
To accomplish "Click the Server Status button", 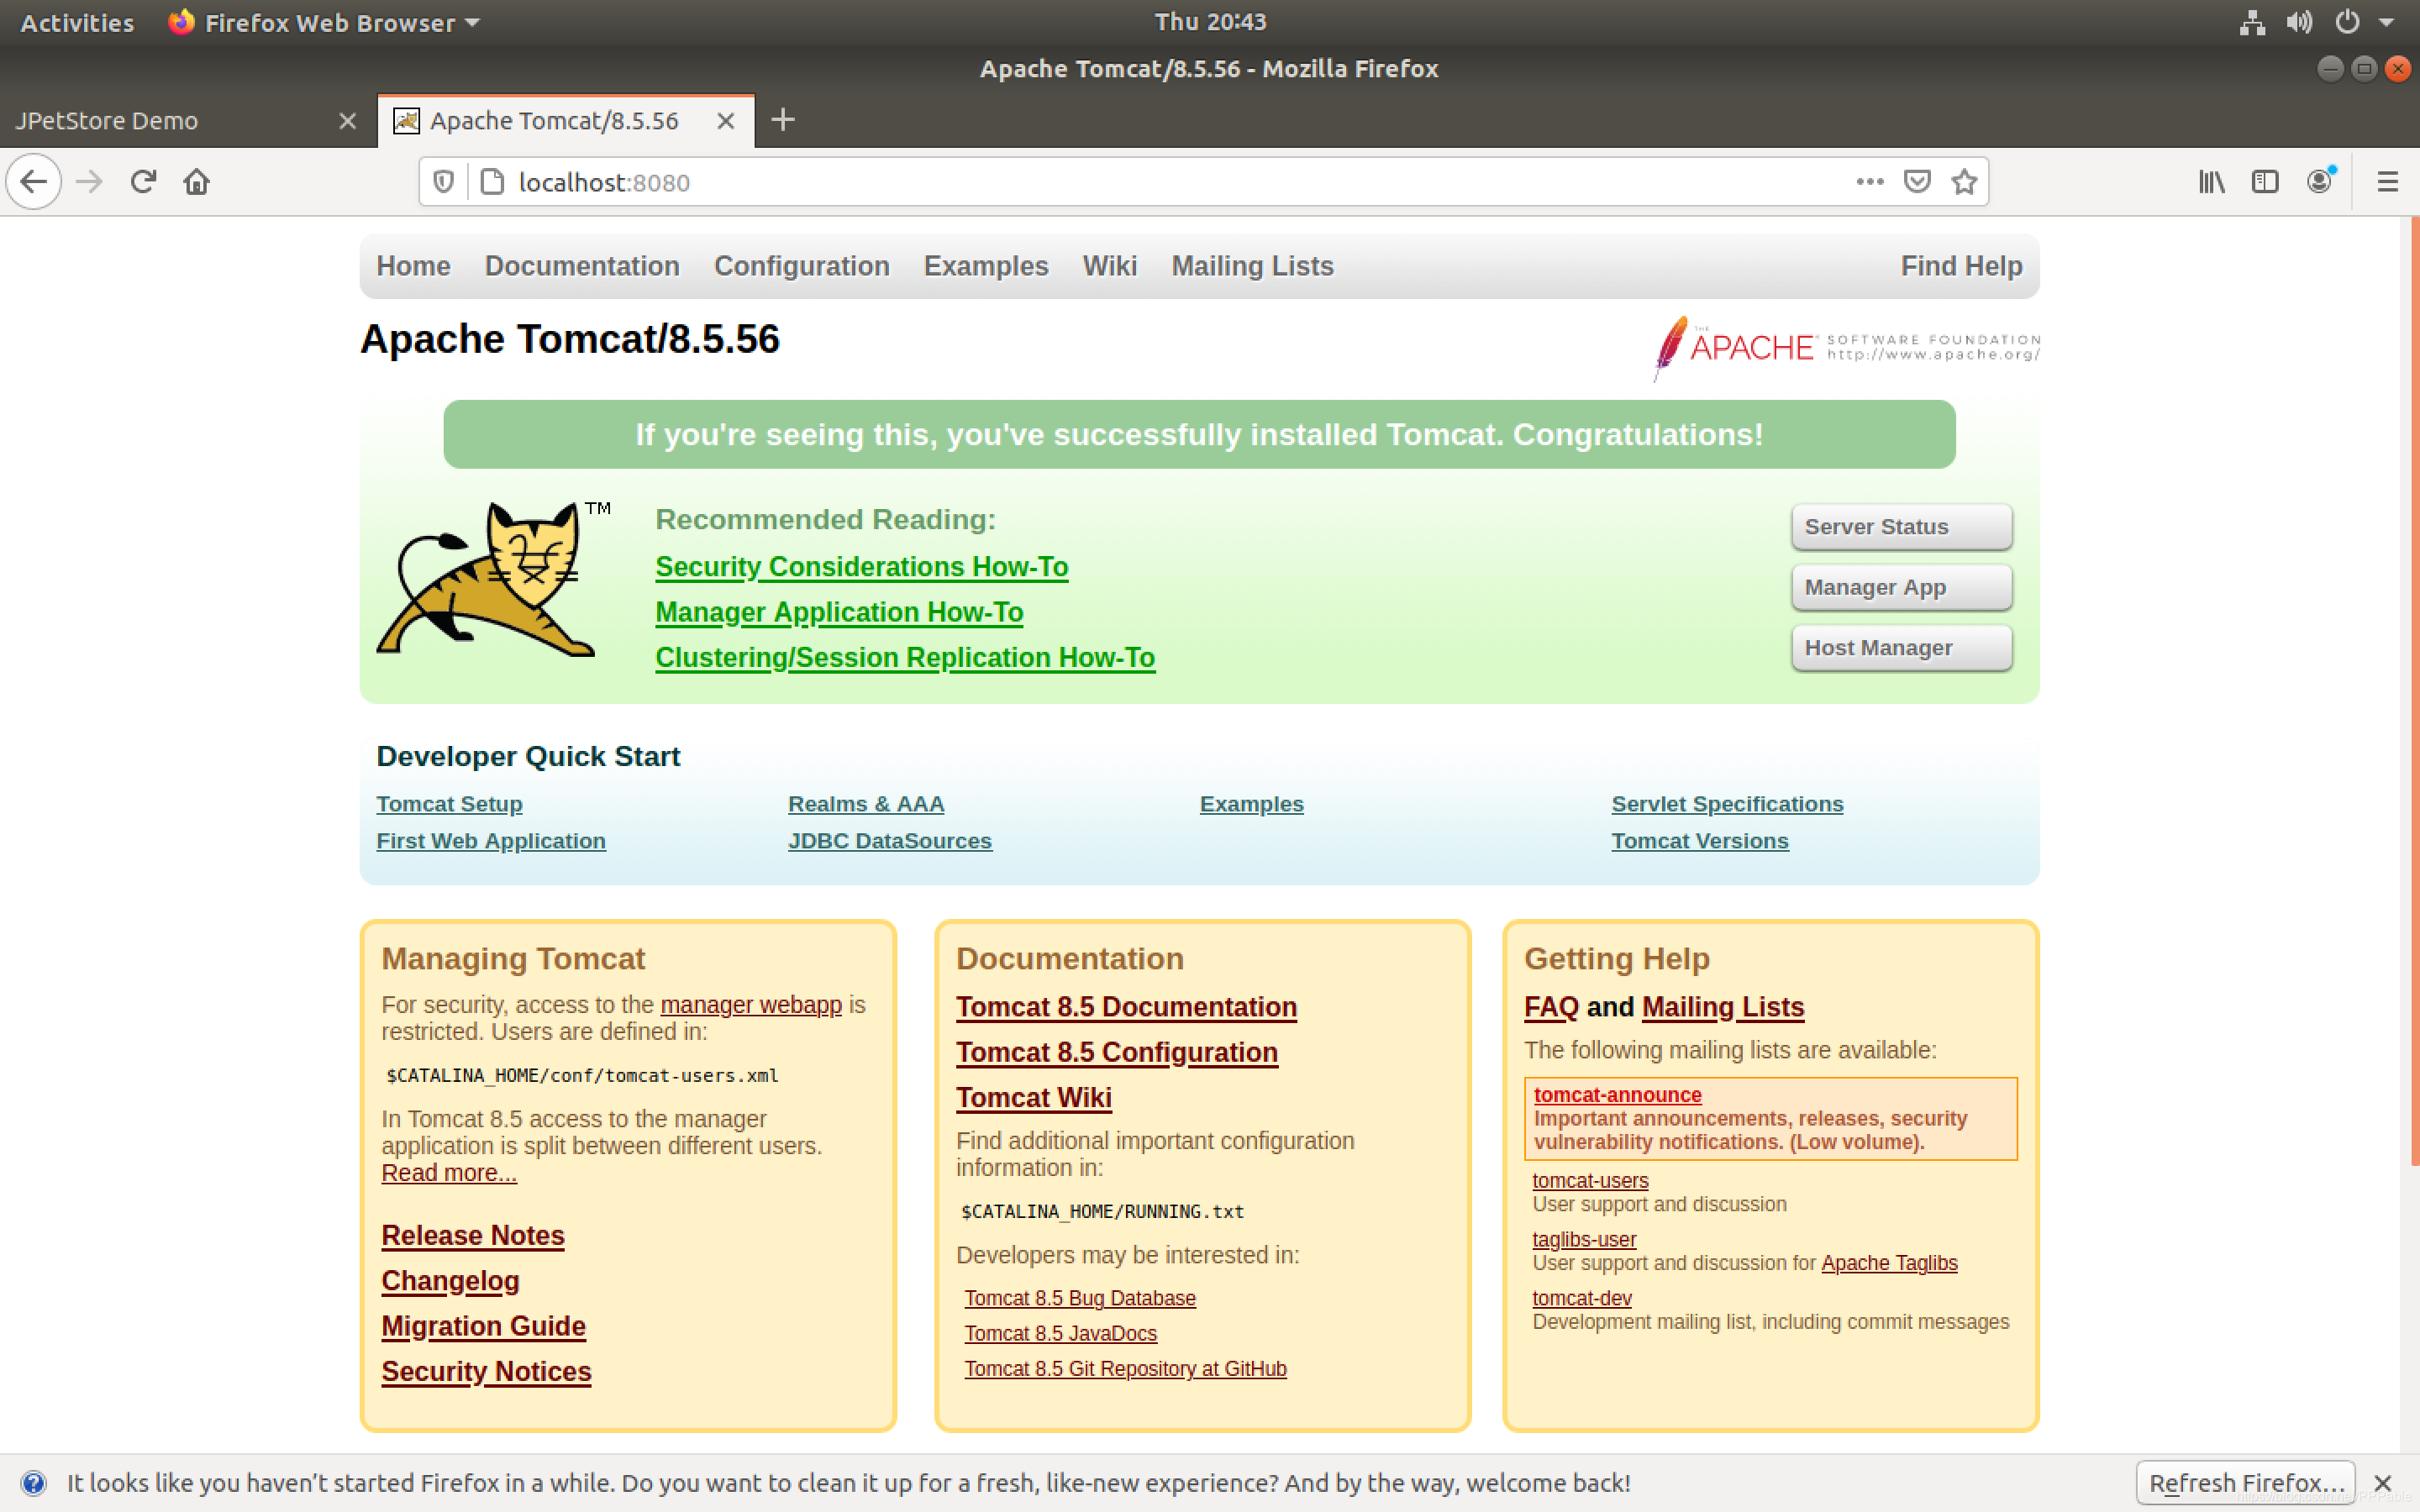I will 1901,527.
